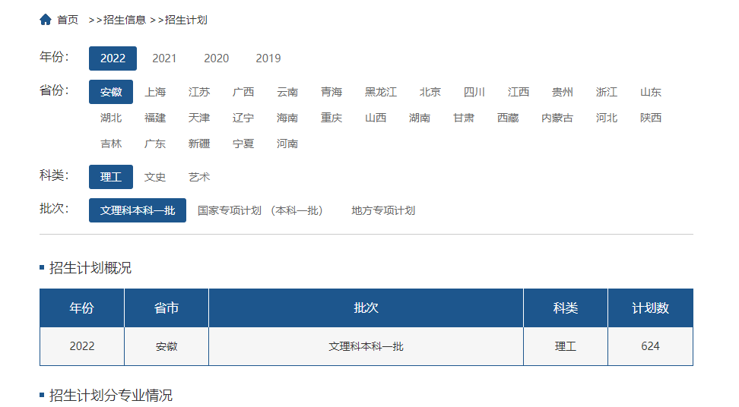Pick province 广东

point(155,144)
